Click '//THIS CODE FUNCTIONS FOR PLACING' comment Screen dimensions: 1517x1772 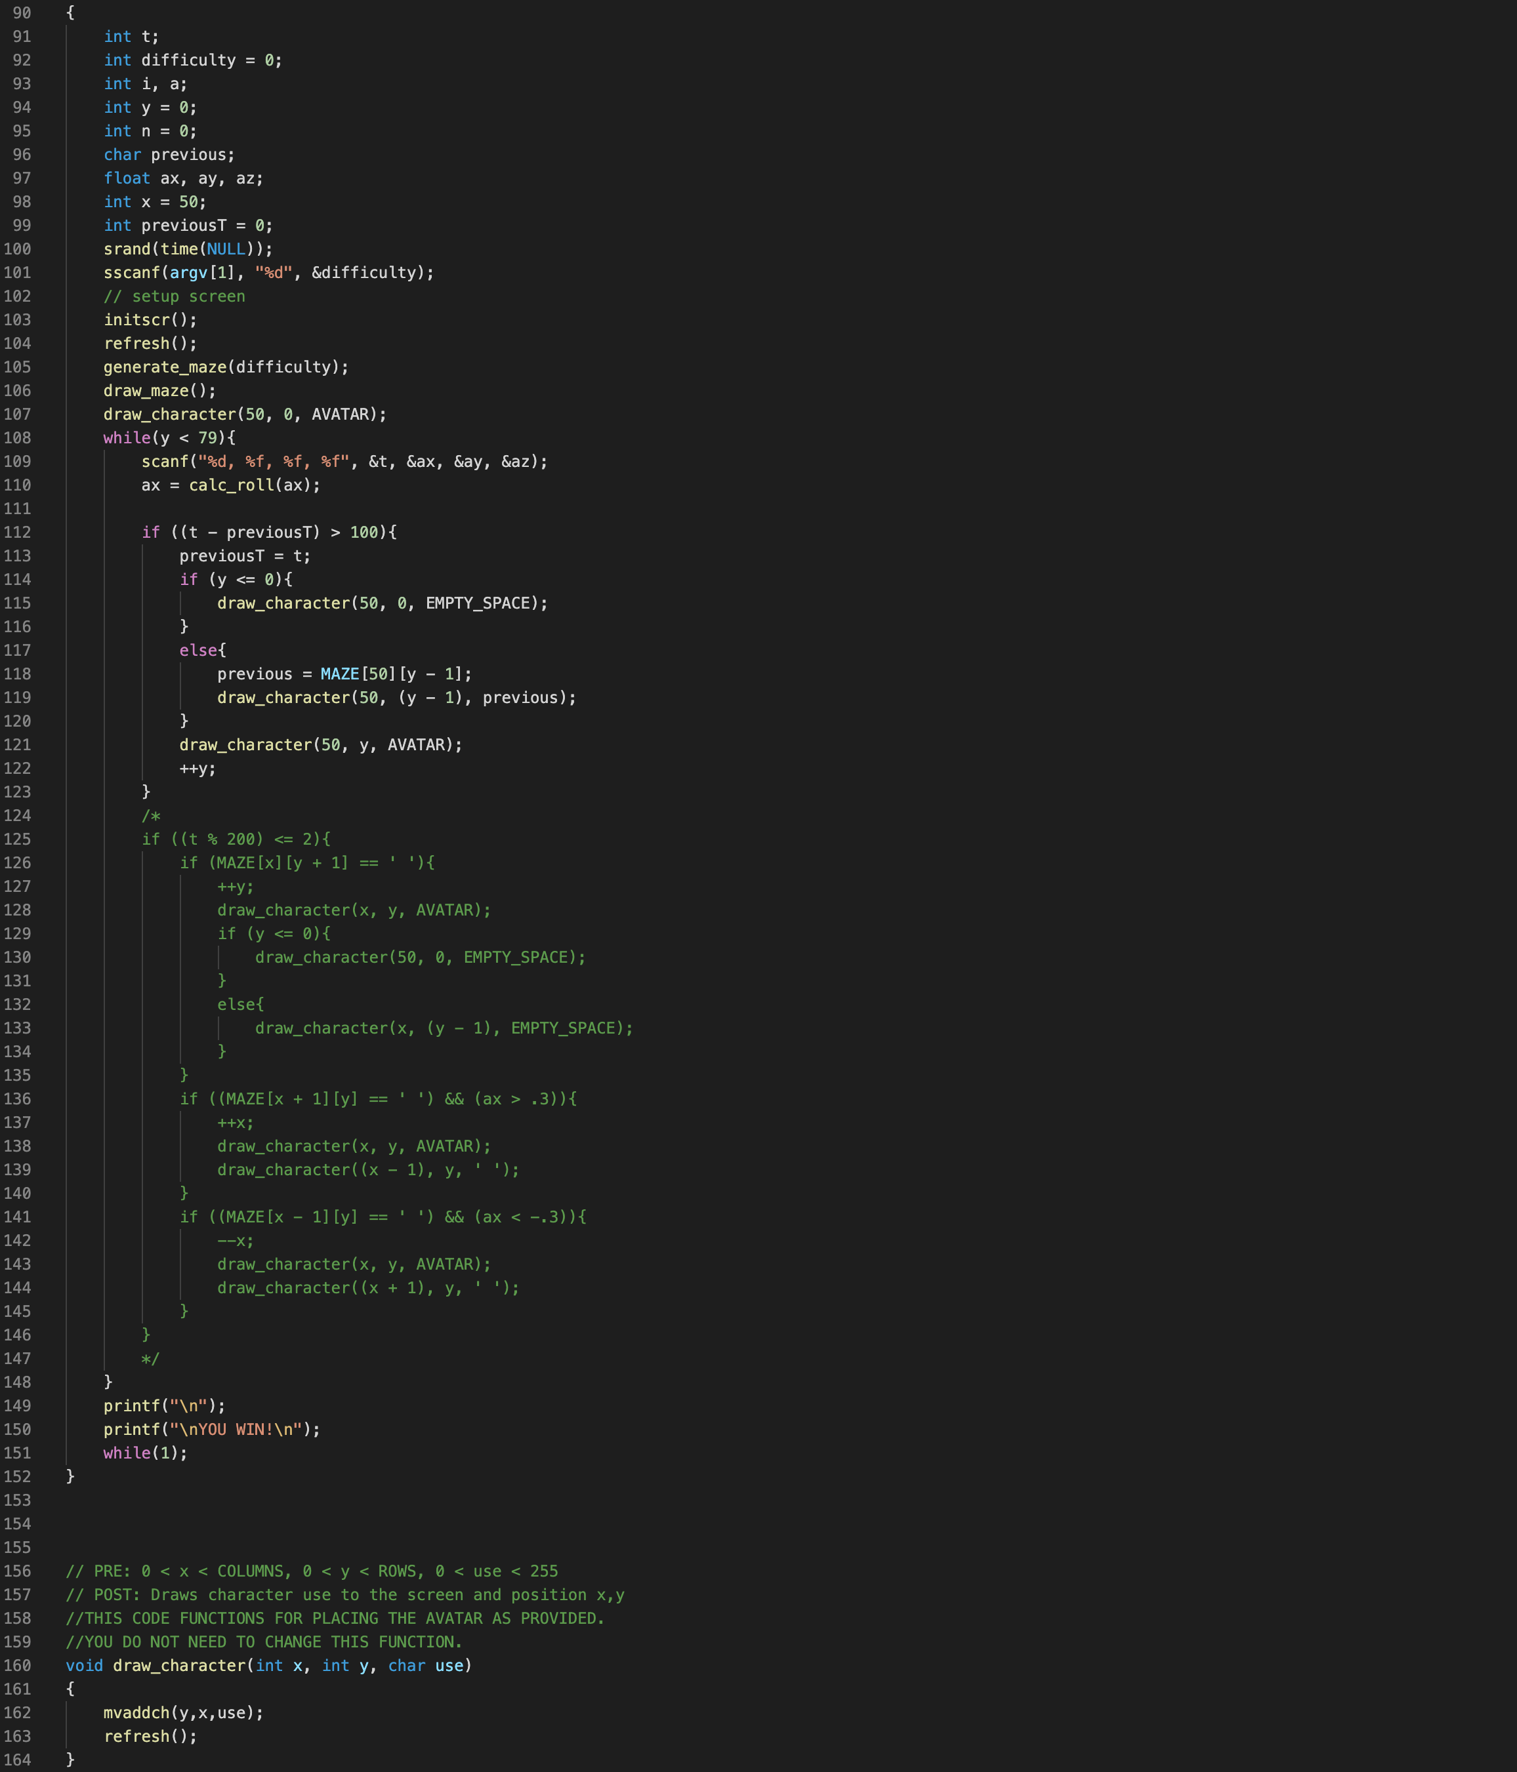pyautogui.click(x=335, y=1619)
